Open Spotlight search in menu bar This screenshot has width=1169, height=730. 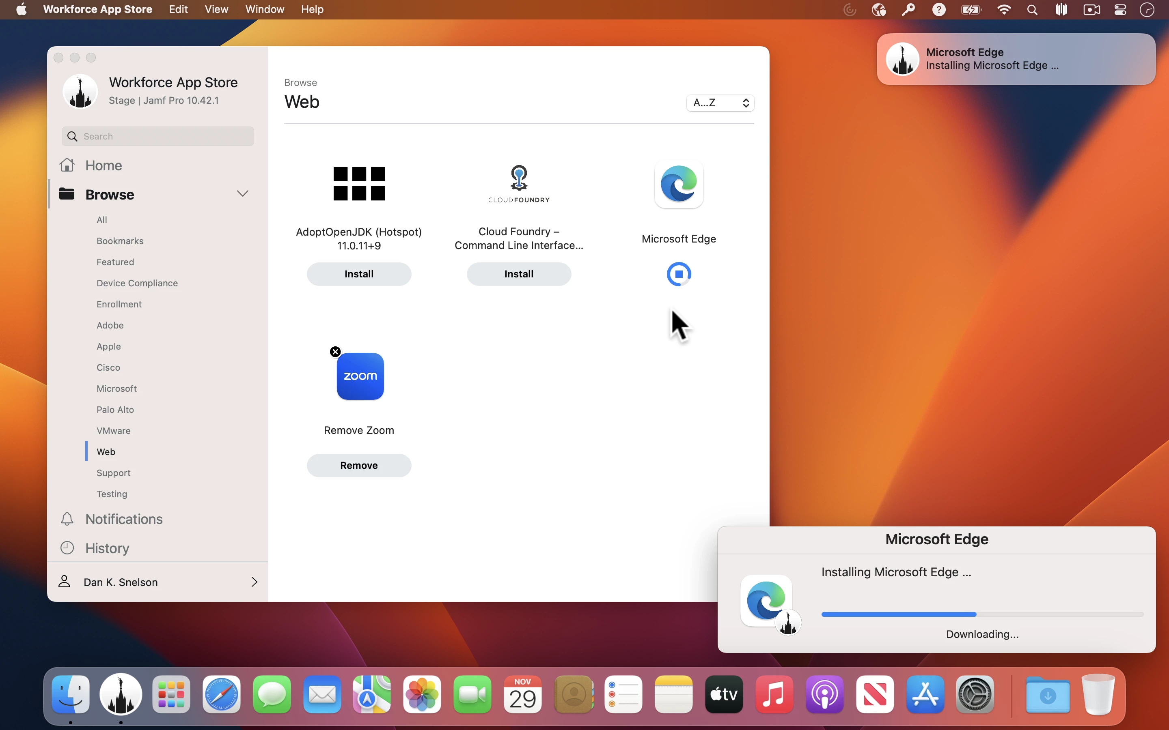click(1032, 10)
